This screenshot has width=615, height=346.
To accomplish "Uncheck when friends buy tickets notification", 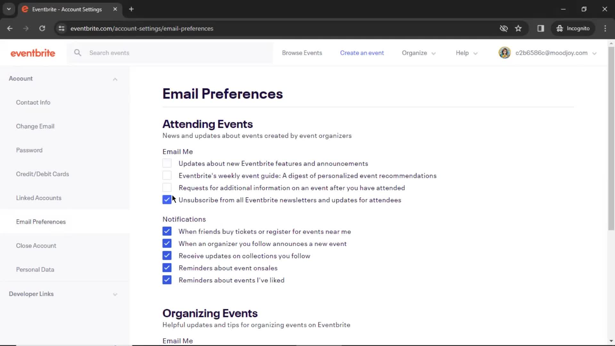I will pos(167,231).
